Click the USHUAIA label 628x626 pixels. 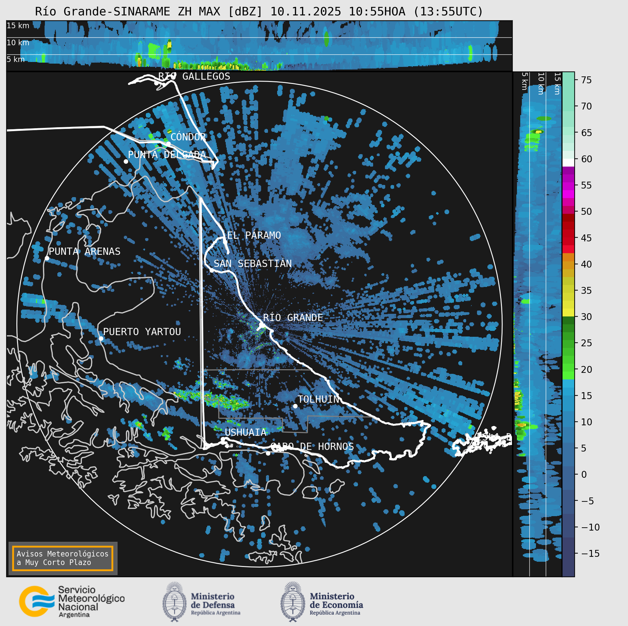(x=246, y=432)
